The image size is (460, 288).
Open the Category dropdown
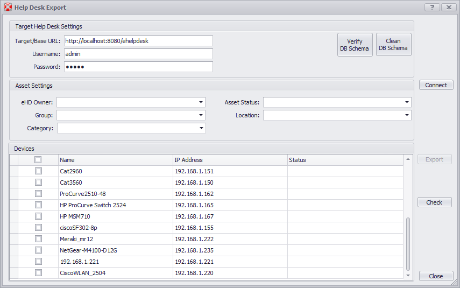tap(202, 128)
